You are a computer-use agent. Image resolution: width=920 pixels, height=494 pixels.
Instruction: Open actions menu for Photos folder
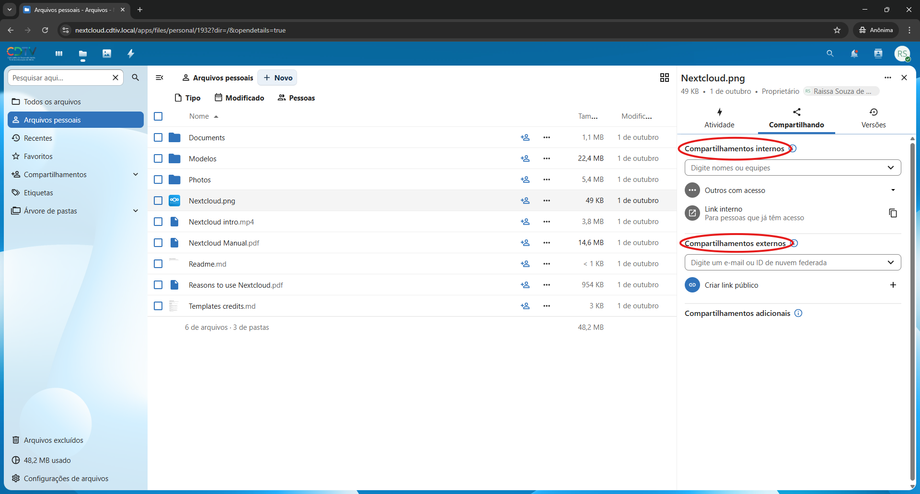[x=547, y=180]
